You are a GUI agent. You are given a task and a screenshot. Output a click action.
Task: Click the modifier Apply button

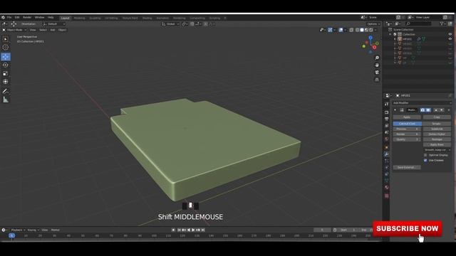(x=407, y=117)
